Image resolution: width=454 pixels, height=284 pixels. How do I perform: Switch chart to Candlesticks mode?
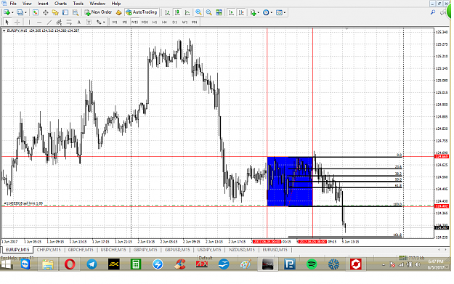(177, 12)
